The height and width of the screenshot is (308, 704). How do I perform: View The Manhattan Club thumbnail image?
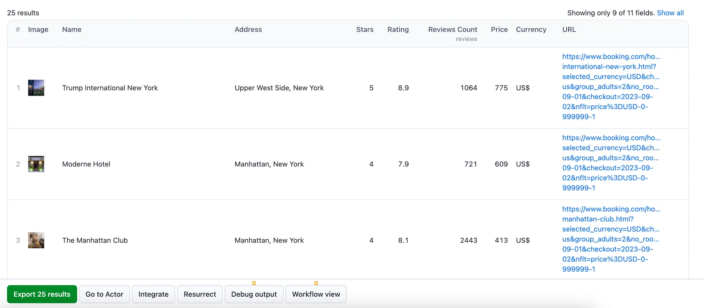click(36, 240)
